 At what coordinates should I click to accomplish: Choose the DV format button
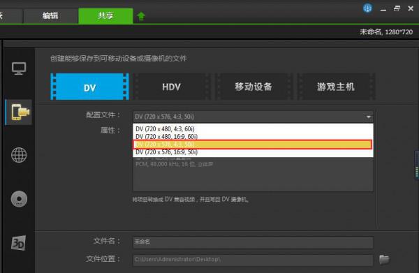pyautogui.click(x=90, y=87)
